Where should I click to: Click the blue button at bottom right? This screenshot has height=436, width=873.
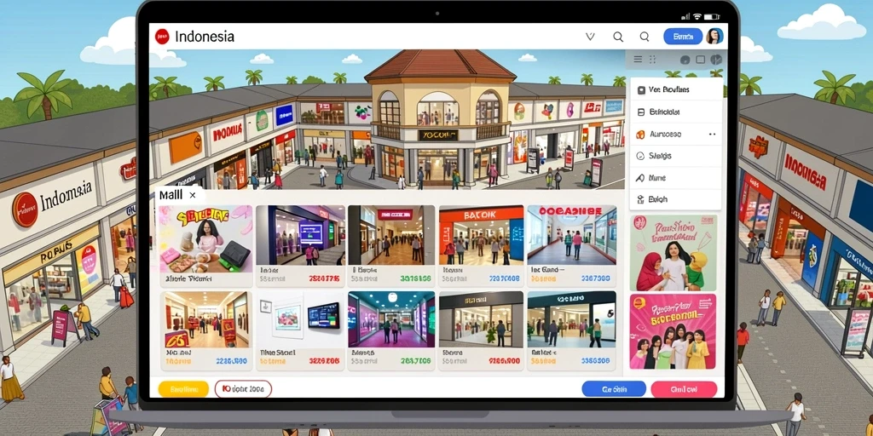[614, 389]
